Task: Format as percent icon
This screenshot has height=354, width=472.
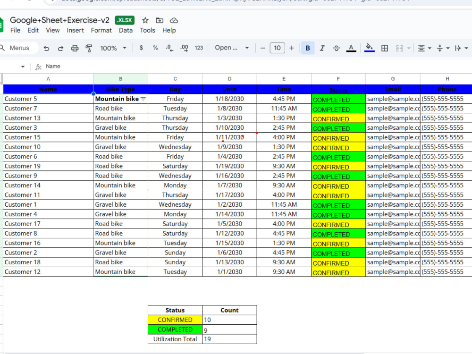Action: point(155,48)
